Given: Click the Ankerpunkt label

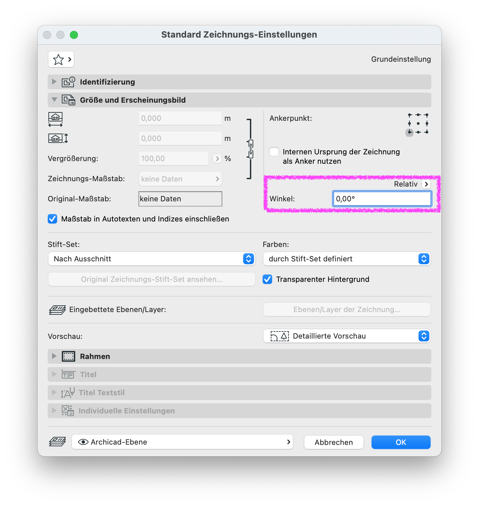Looking at the screenshot, I should point(291,118).
